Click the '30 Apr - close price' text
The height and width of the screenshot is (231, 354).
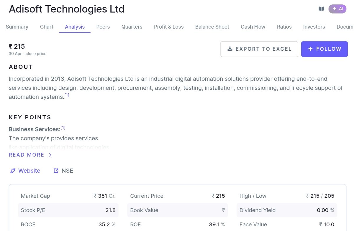tap(27, 54)
